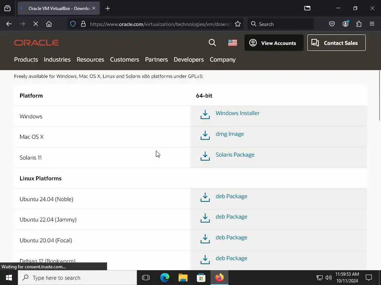Open the browser home page
381x285 pixels.
49,24
